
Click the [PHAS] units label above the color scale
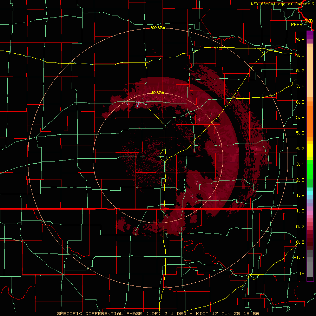click(x=297, y=24)
